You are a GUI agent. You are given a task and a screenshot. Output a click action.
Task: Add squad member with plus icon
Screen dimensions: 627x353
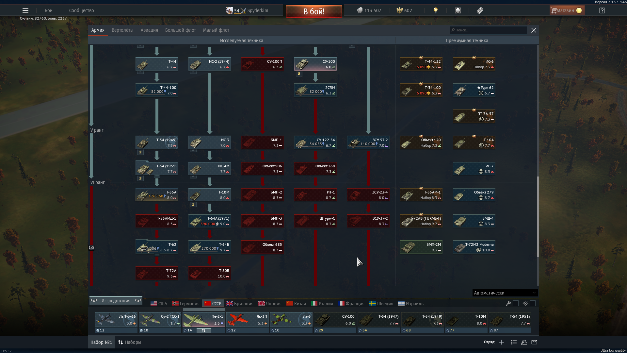click(502, 342)
